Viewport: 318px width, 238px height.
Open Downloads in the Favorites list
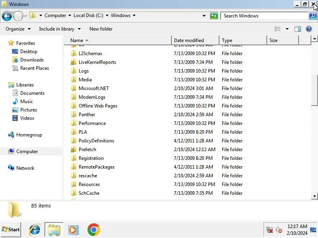32,60
